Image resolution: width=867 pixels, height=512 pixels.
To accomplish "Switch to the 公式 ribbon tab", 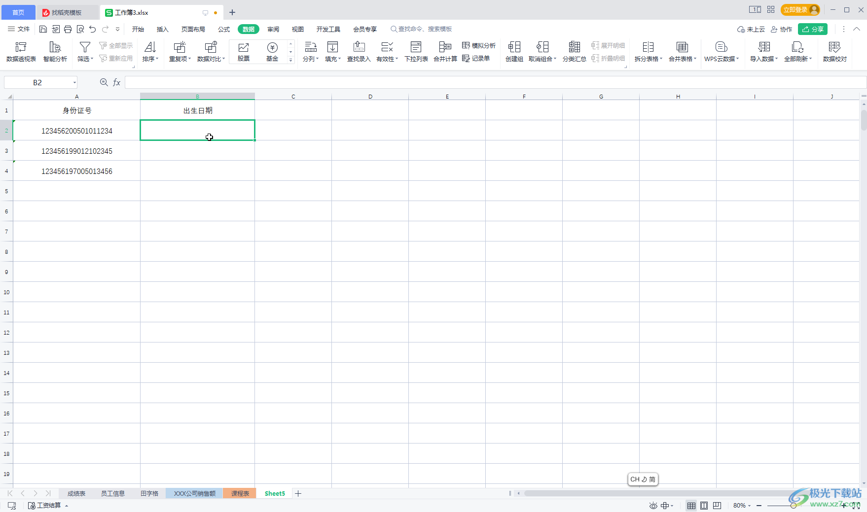I will [x=224, y=29].
